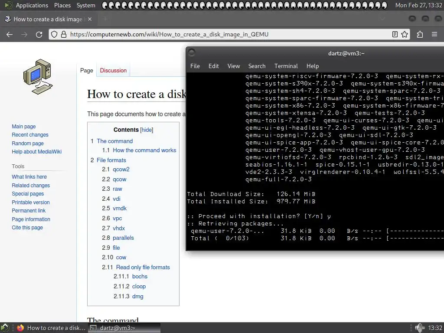Screen dimensions: 444x333
Task: Open the terminal Search menu
Action: click(257, 66)
